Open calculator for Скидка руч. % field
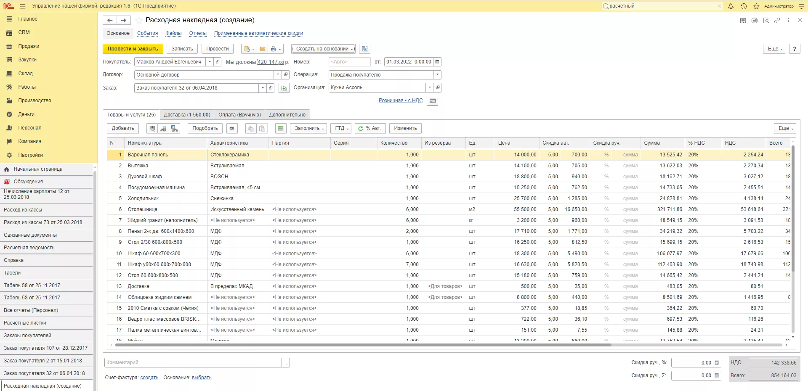808x391 pixels. tap(717, 362)
